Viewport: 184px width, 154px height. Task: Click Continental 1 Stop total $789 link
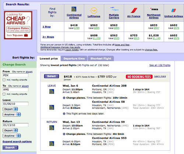pyautogui.click(x=77, y=28)
